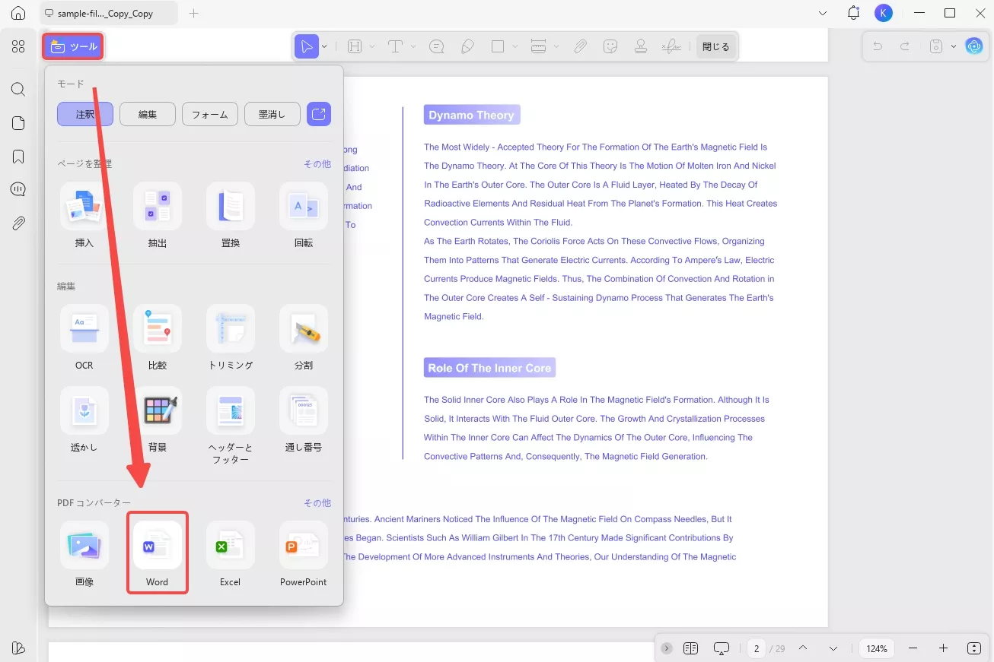Open the 比較 compare tool
This screenshot has width=994, height=662.
pyautogui.click(x=158, y=338)
